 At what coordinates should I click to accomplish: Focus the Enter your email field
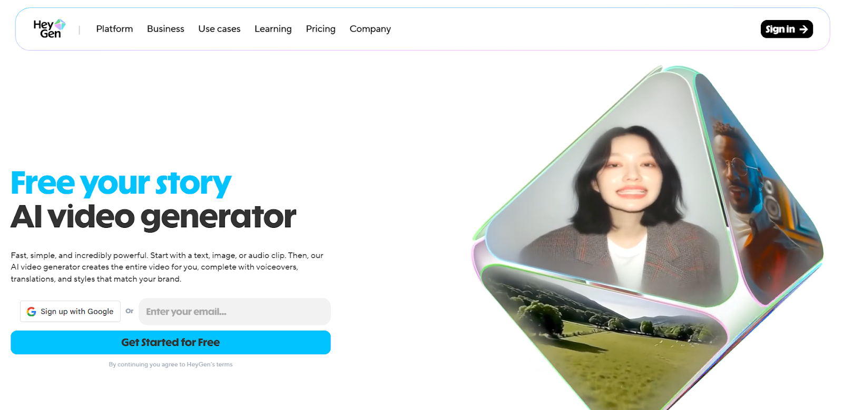coord(234,312)
